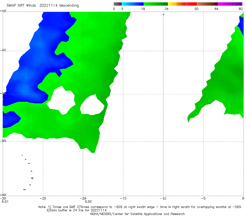246x216 pixels.
Task: Click the note line "3)Data buffer is 24 hrs"
Action: (x=76, y=210)
